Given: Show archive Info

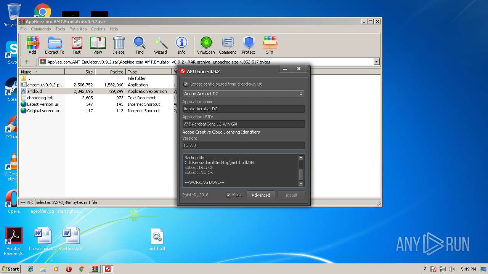Looking at the screenshot, I should 181,45.
